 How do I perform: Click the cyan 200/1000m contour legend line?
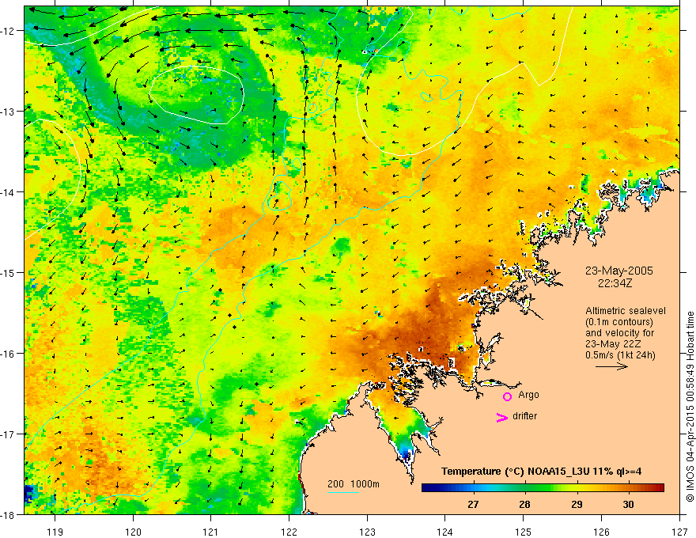click(x=343, y=493)
